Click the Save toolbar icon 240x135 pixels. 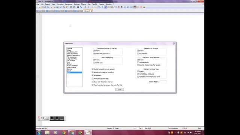pyautogui.click(x=45, y=7)
